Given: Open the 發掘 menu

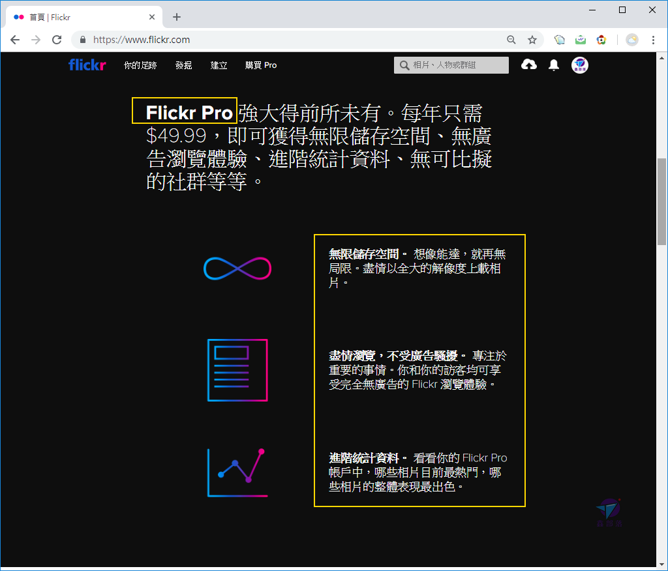Looking at the screenshot, I should coord(183,65).
